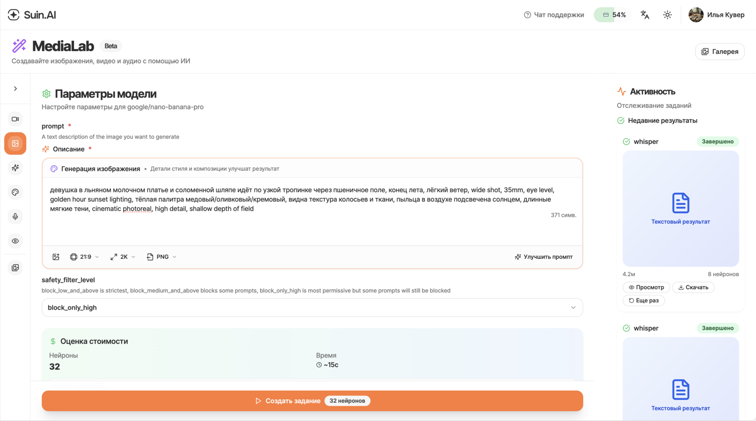The height and width of the screenshot is (421, 756).
Task: Expand the left sidebar with chevron
Action: point(15,89)
